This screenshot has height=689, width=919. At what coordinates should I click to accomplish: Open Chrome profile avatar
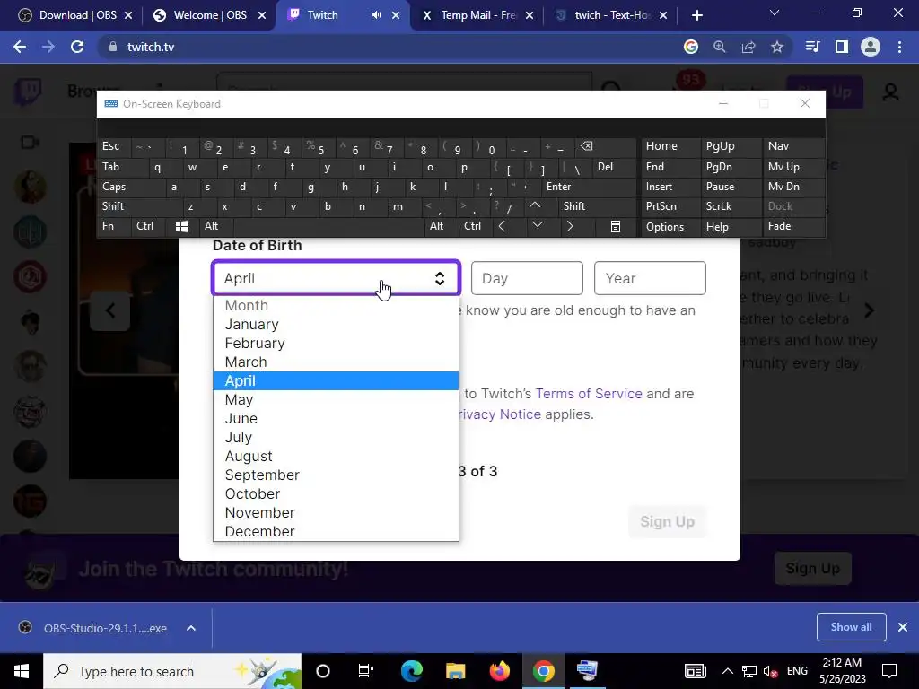click(871, 47)
